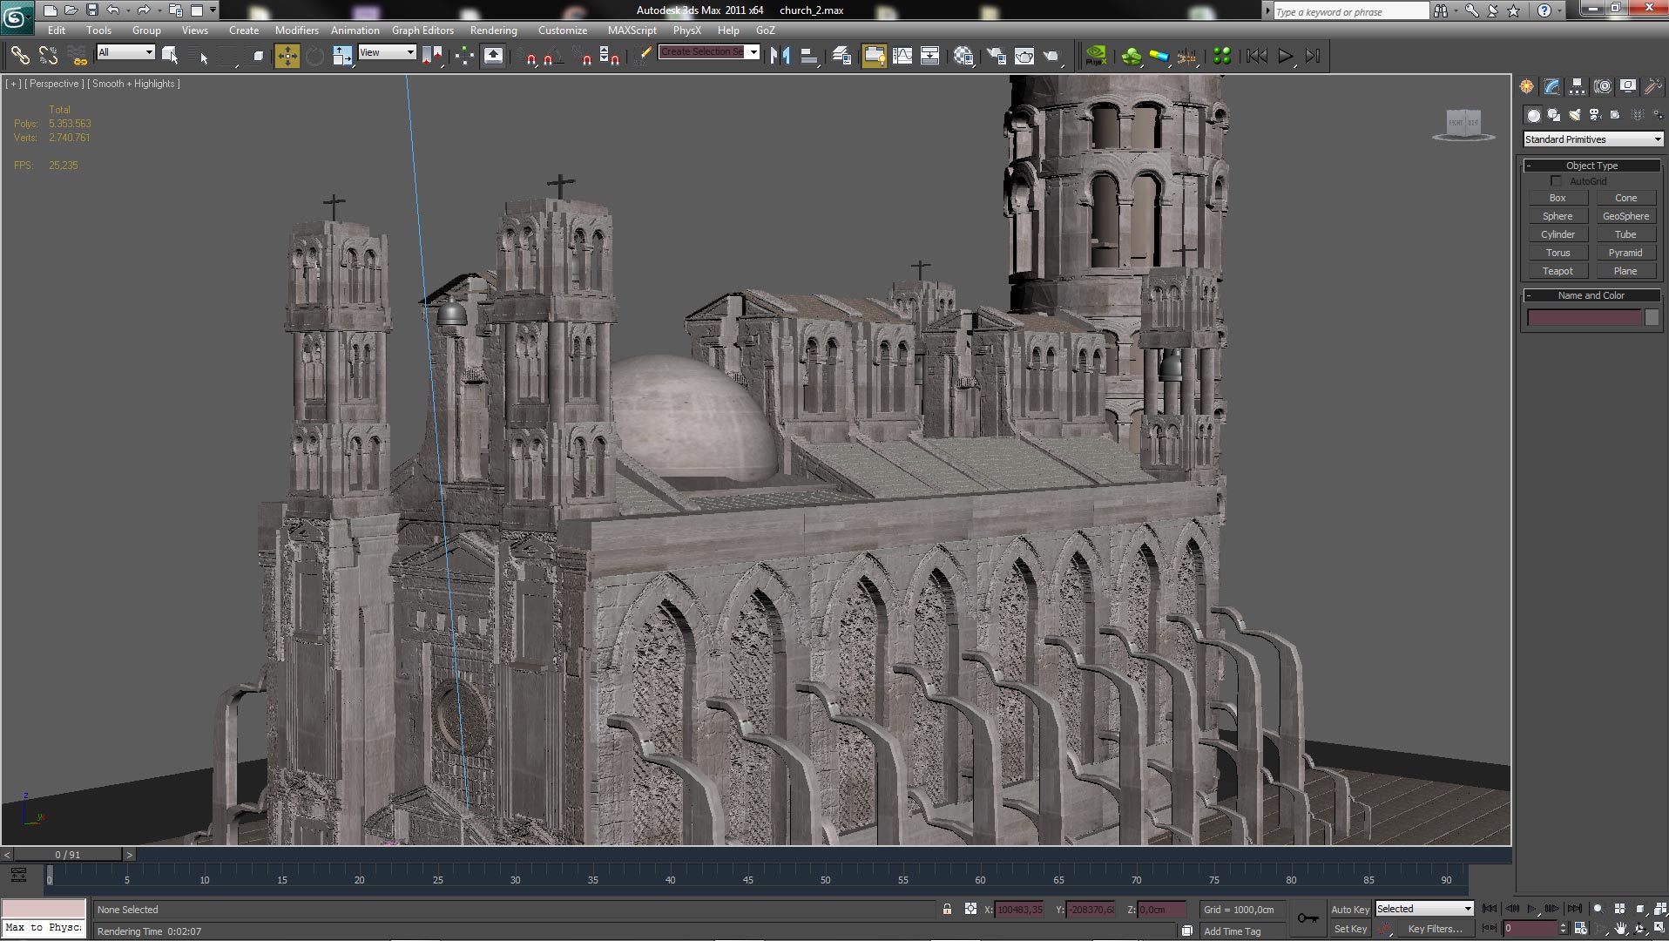Click the ViewCube in the viewport
1669x941 pixels.
point(1463,124)
